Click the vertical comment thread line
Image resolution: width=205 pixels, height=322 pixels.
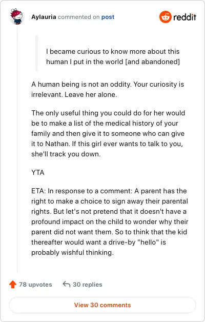(17, 149)
